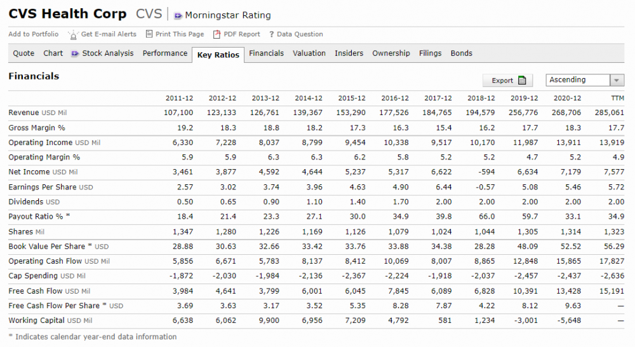Click the Print This Page printer icon
Screen dimensions: 635x347
click(150, 34)
